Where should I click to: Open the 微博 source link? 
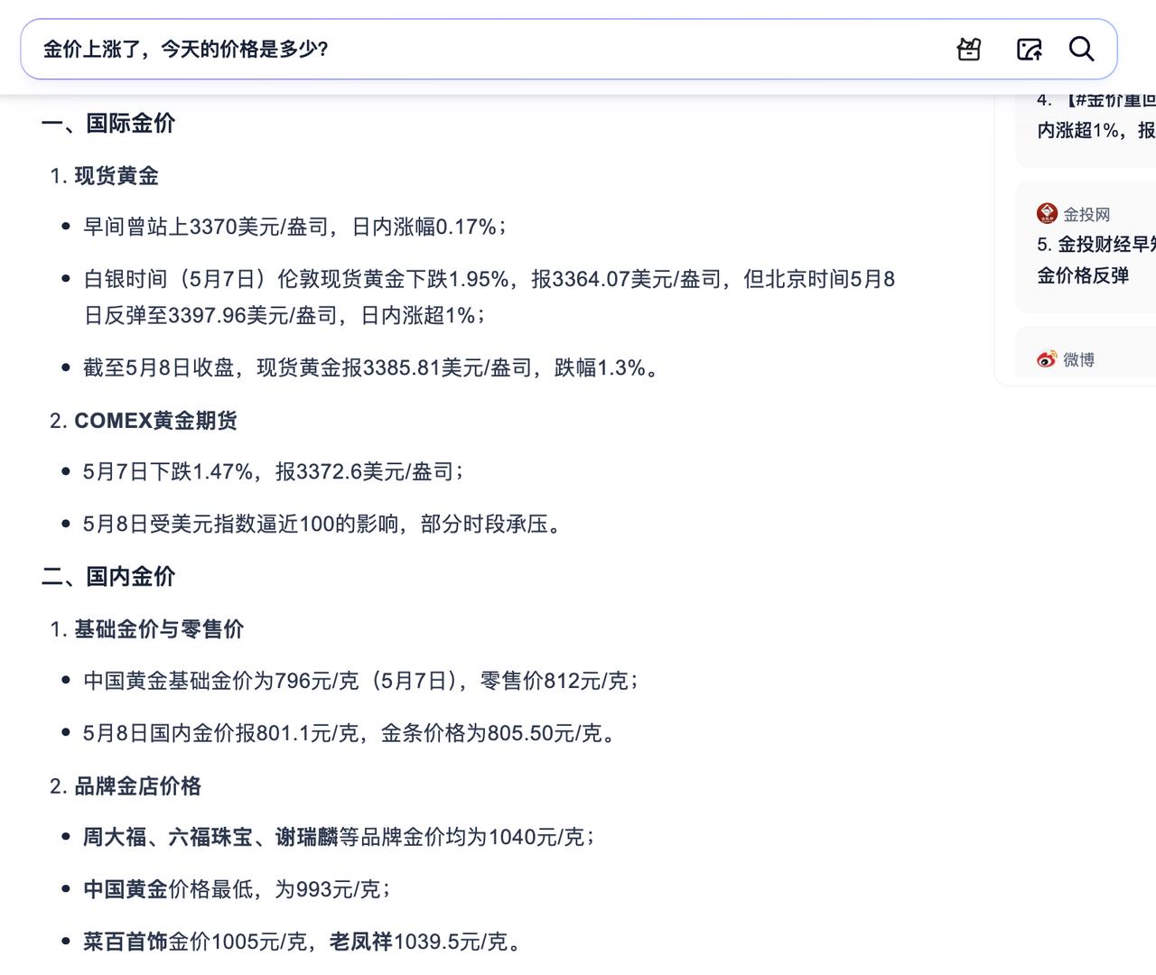[x=1078, y=359]
